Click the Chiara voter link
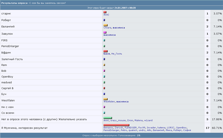The width and height of the screenshot is (223, 138). (x=108, y=28)
